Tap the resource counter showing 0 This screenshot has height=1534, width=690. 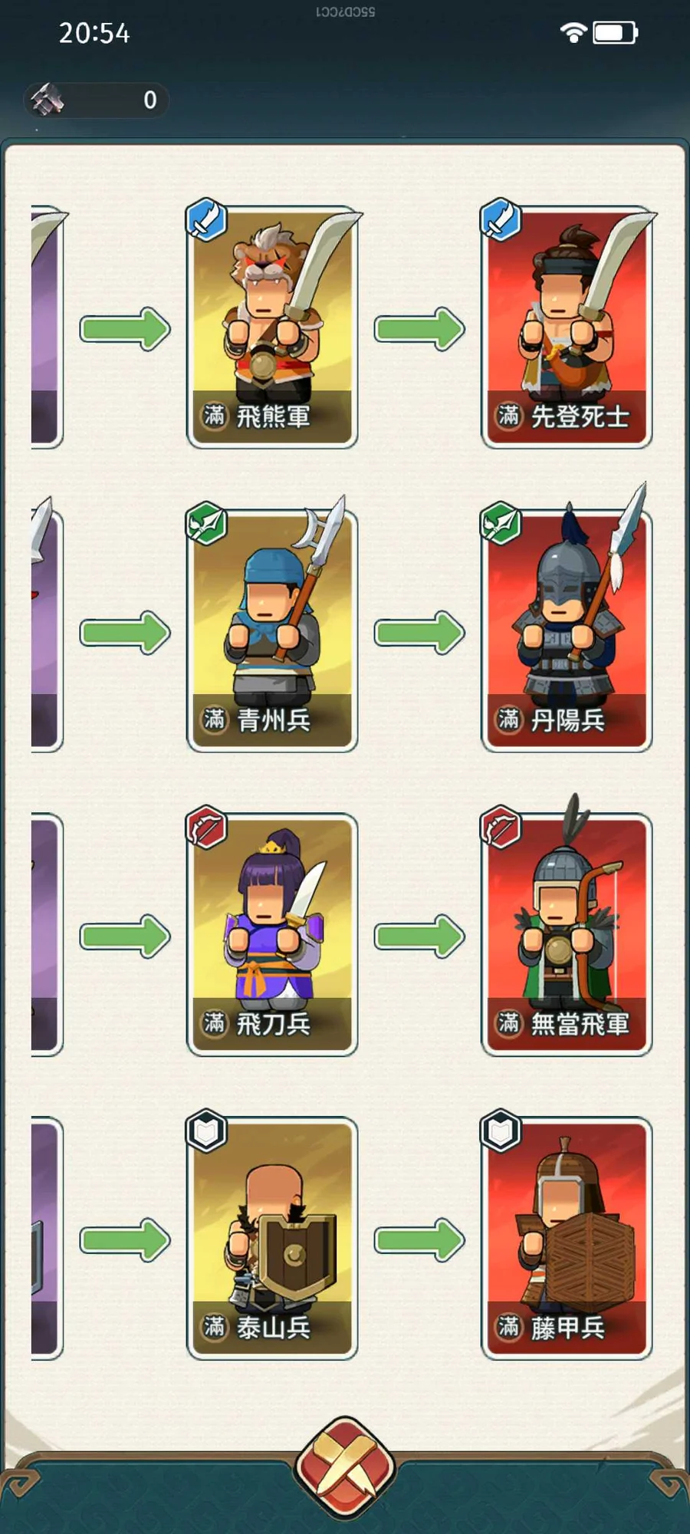click(97, 100)
